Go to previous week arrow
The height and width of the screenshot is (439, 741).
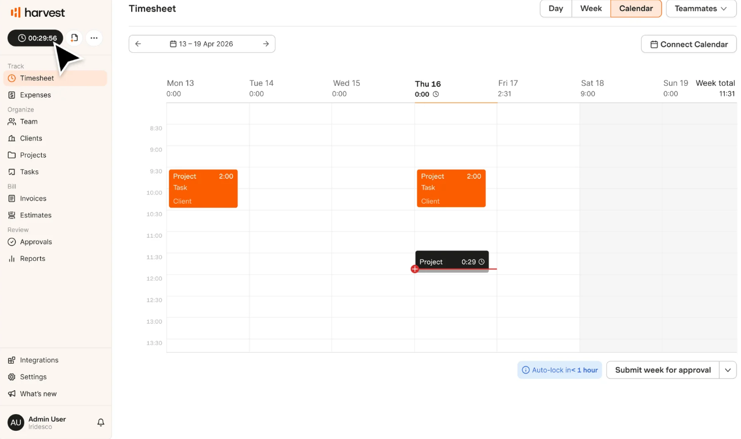point(138,44)
